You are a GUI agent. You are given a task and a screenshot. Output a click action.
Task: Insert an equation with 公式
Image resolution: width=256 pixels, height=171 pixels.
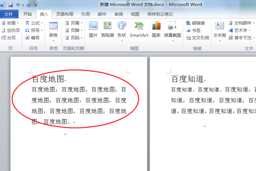click(33, 23)
